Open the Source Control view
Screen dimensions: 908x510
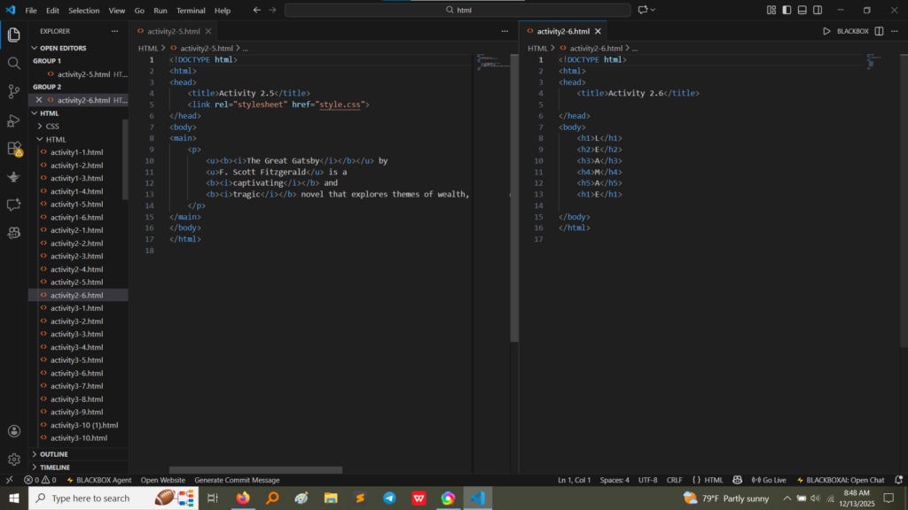[14, 91]
